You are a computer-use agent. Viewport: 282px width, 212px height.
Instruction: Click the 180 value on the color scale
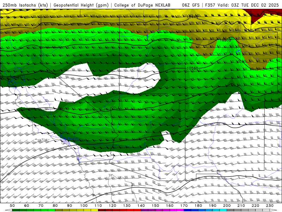click(198, 206)
